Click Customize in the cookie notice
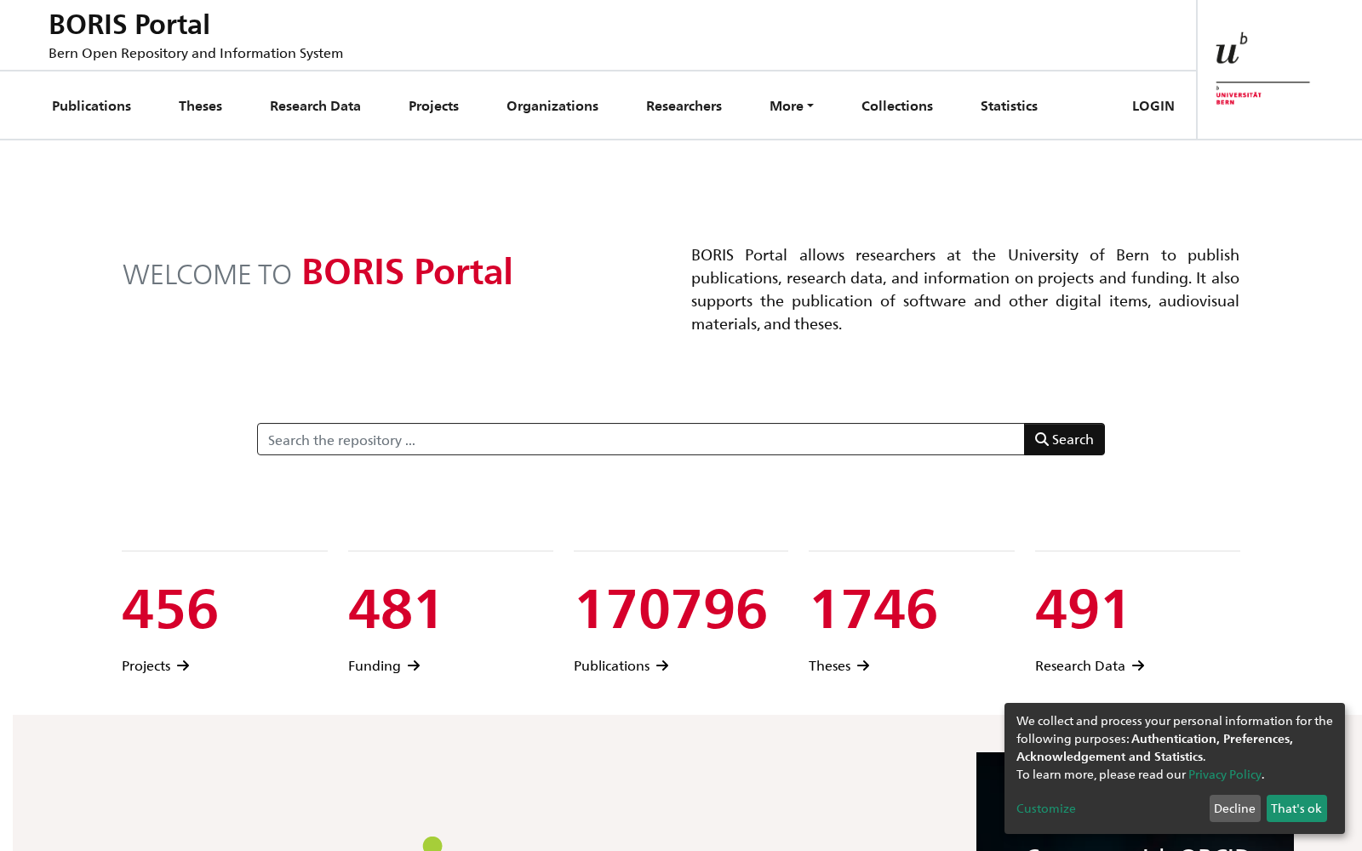Viewport: 1362px width, 851px height. [x=1045, y=808]
